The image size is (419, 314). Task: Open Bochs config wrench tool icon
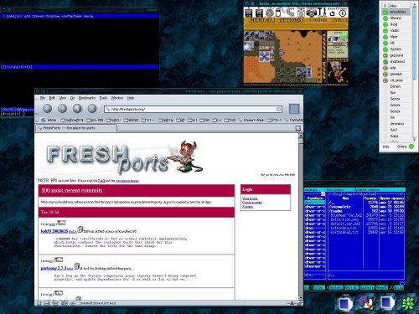click(322, 13)
